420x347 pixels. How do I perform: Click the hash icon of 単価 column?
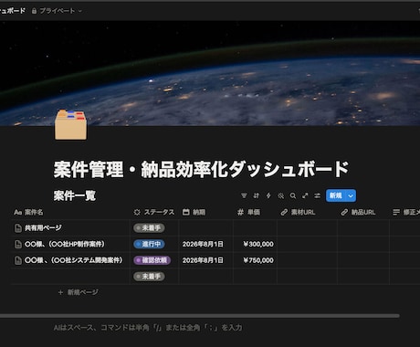pos(240,212)
